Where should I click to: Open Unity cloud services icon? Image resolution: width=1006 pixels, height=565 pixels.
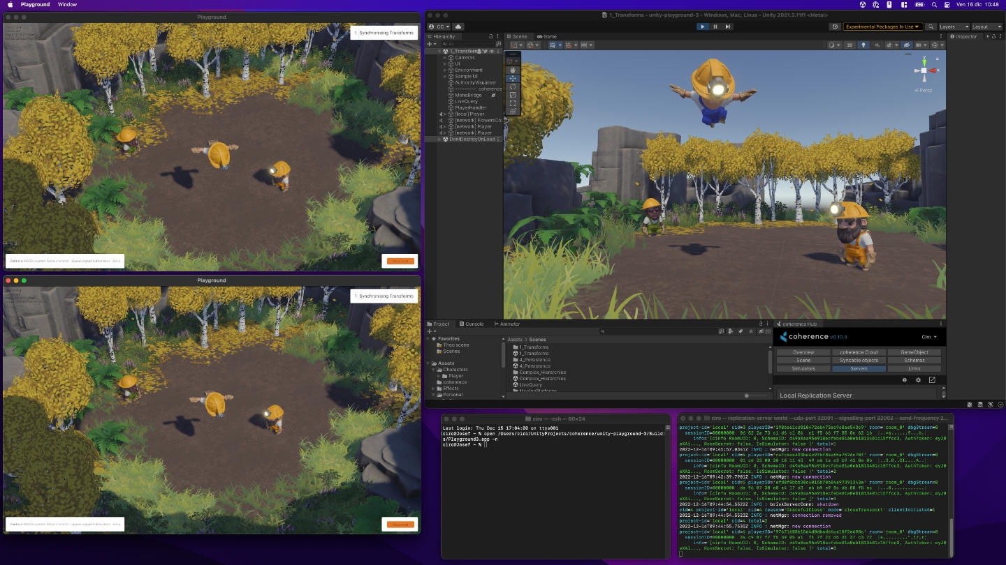click(458, 27)
